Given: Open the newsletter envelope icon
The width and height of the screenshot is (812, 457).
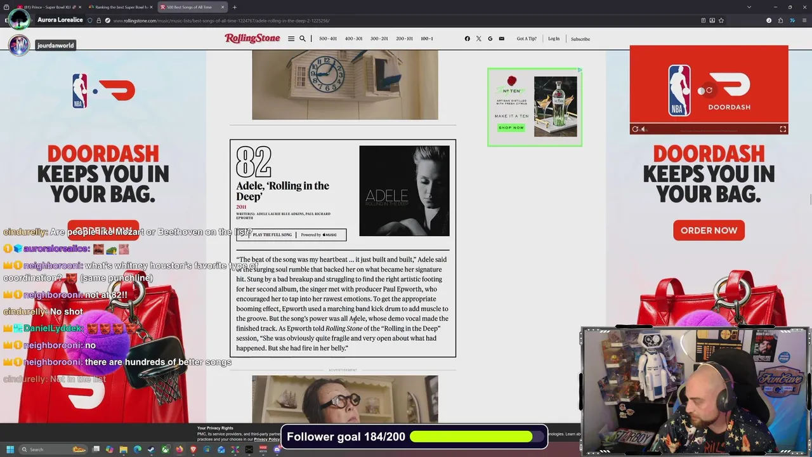Looking at the screenshot, I should click(501, 39).
